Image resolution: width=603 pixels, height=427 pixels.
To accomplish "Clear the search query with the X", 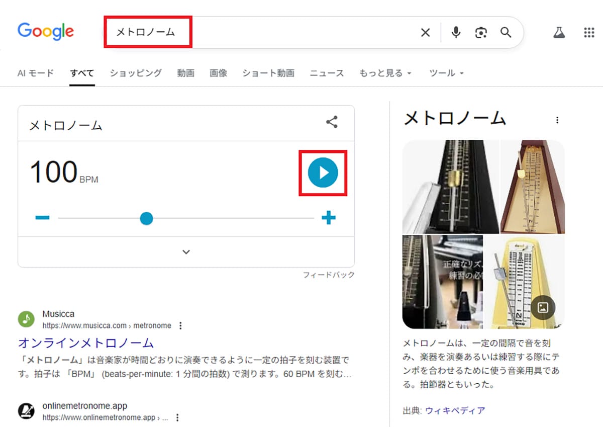I will 425,32.
